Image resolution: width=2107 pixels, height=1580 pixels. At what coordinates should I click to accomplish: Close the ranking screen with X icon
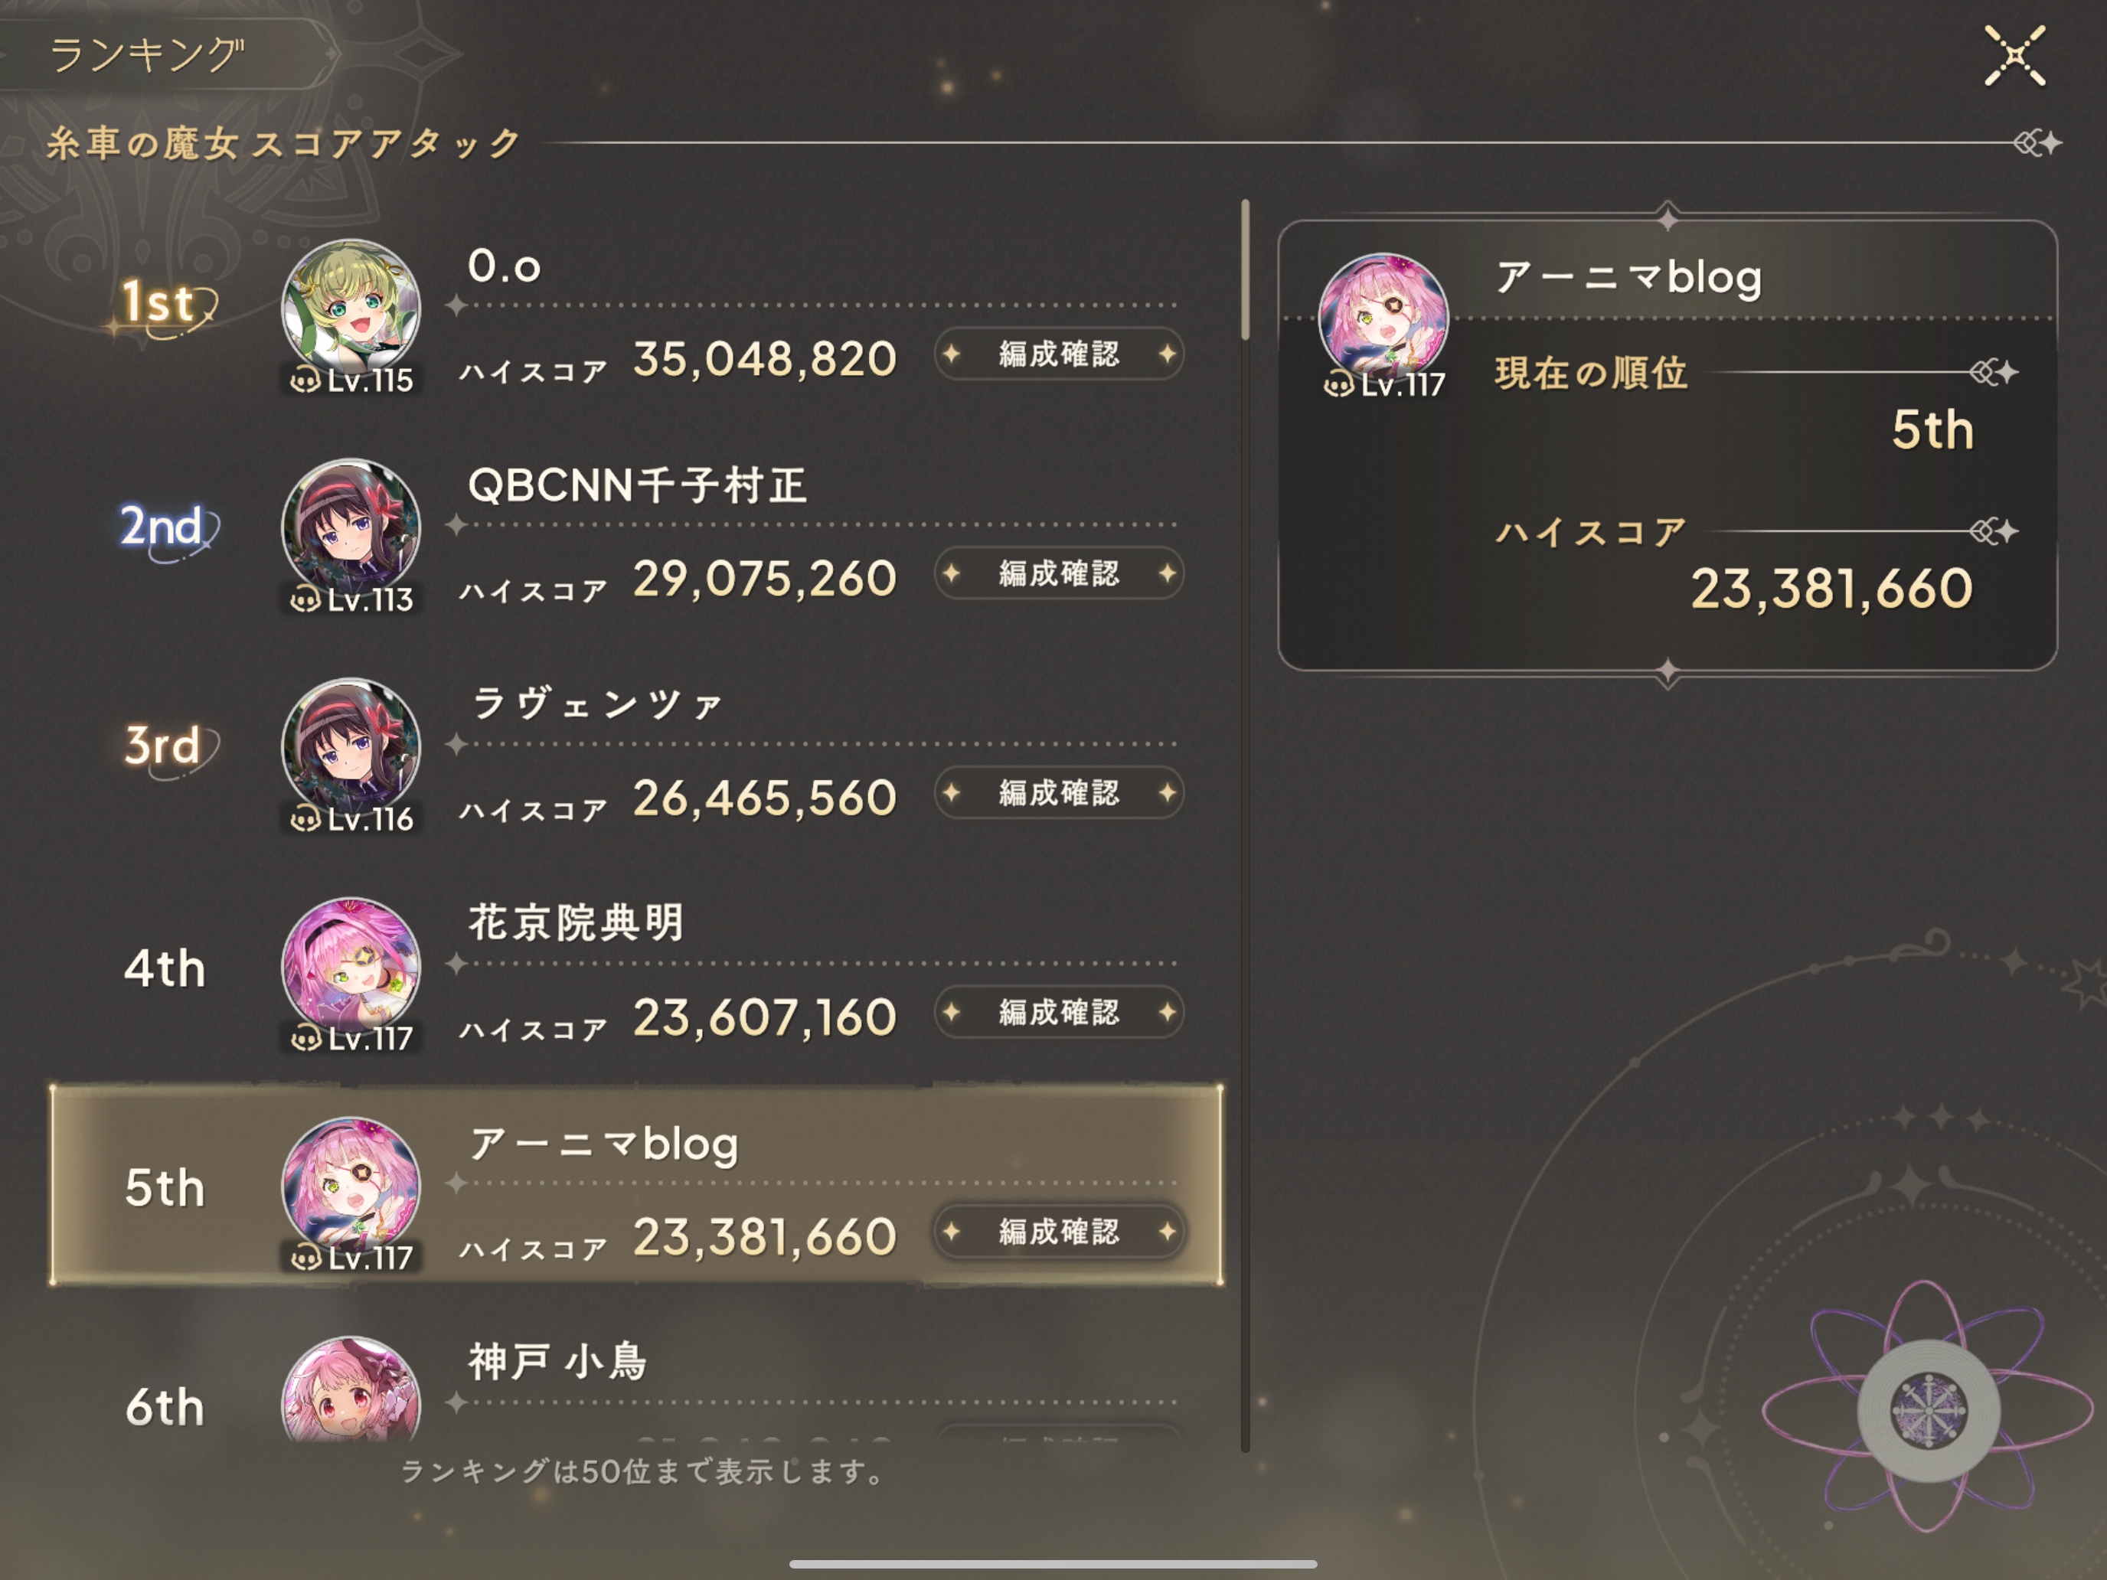[2014, 55]
